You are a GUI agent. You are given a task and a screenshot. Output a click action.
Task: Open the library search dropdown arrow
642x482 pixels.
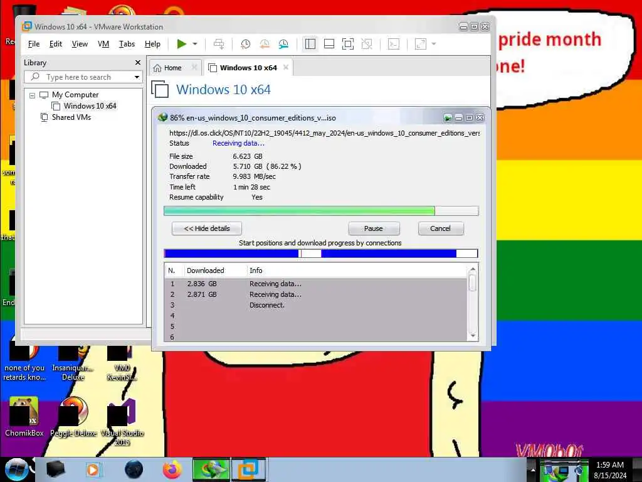point(137,77)
